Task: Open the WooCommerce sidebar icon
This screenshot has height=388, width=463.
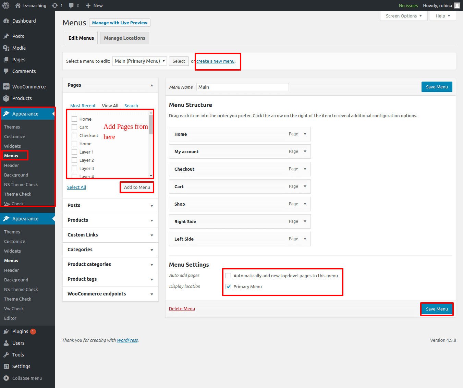Action: point(6,87)
